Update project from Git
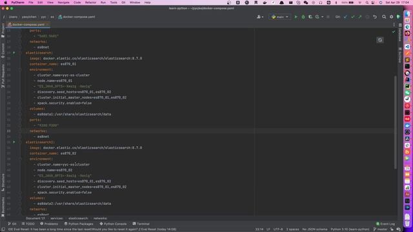This screenshot has height=232, width=413. pyautogui.click(x=345, y=17)
